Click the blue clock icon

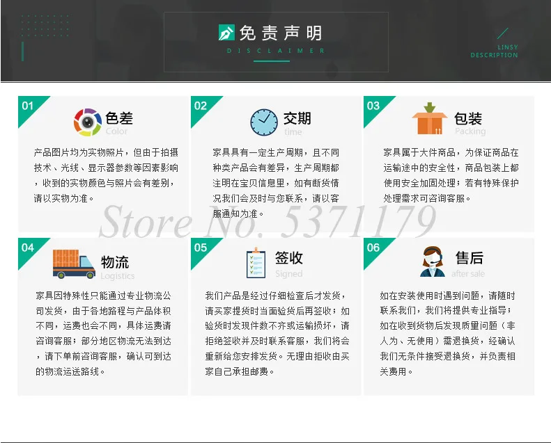coord(264,122)
